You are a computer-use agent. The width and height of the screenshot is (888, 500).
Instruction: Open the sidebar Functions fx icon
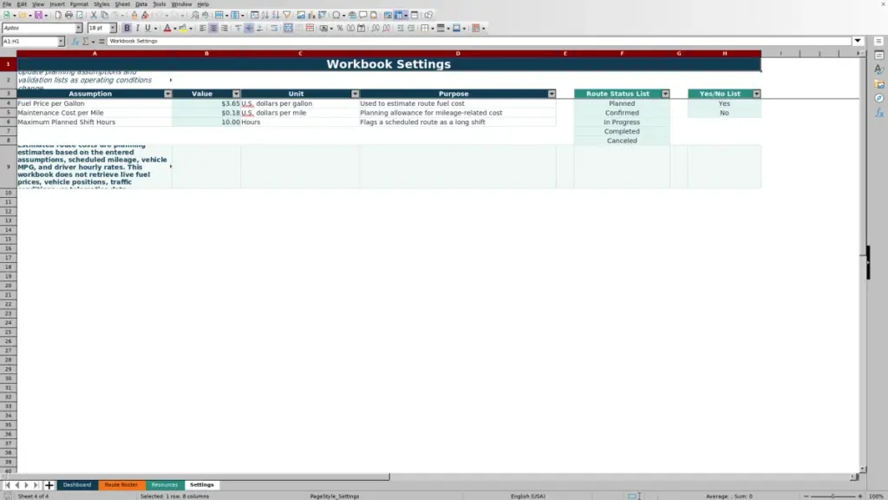point(879,113)
